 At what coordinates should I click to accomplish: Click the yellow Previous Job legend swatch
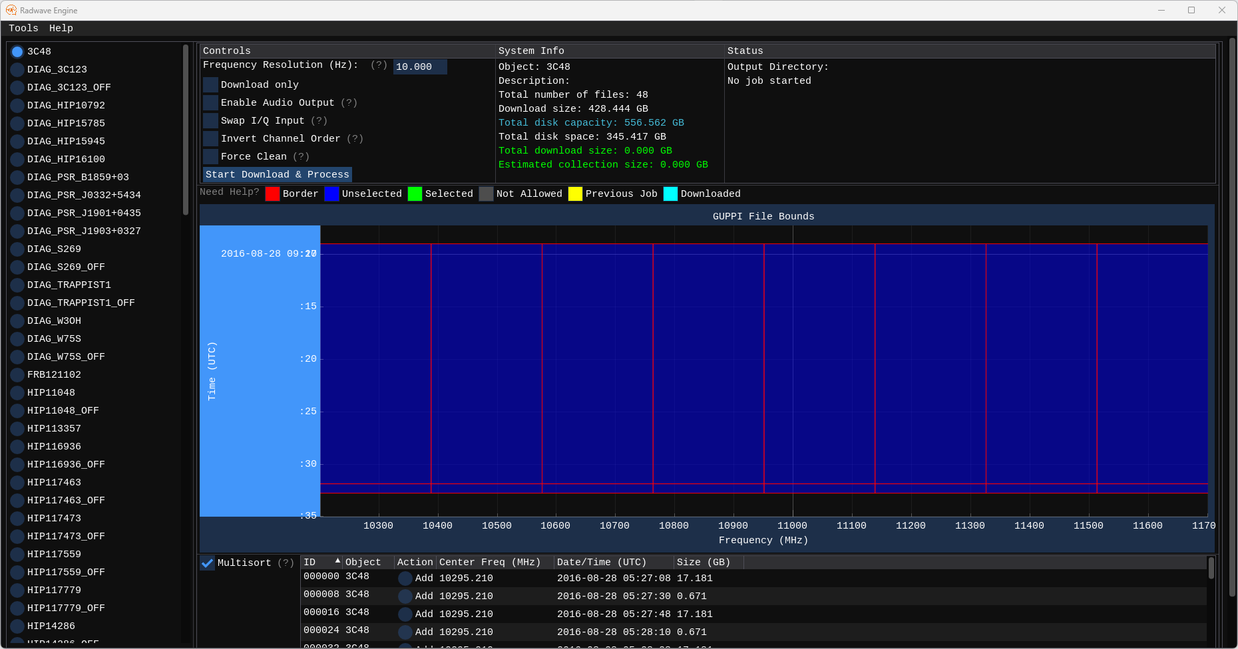575,194
